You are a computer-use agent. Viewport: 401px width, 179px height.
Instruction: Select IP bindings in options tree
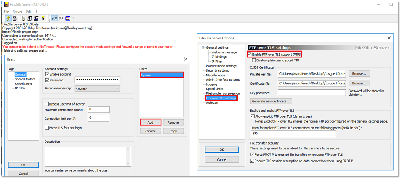[x=219, y=57]
